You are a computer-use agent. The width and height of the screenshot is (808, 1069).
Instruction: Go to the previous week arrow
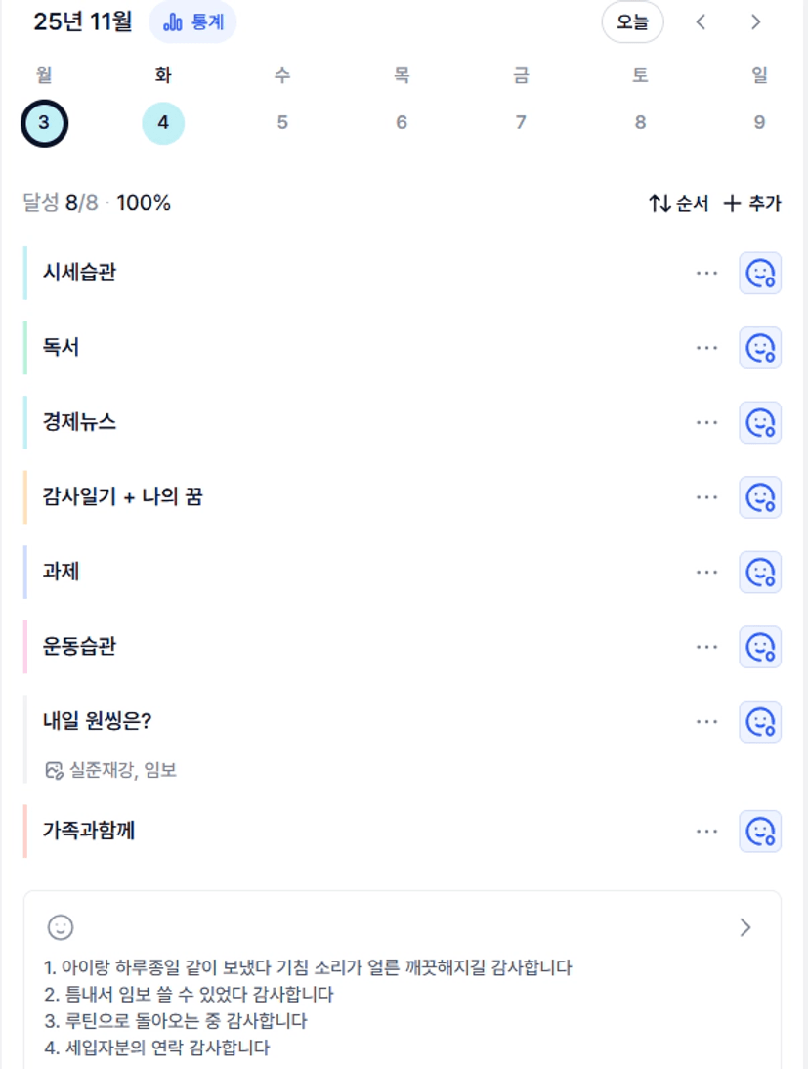(x=701, y=22)
